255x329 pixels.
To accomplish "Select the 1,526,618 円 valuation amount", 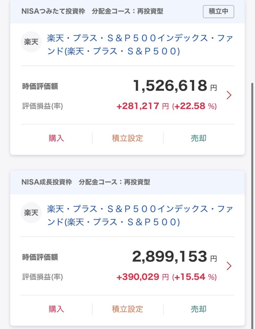I will (174, 86).
